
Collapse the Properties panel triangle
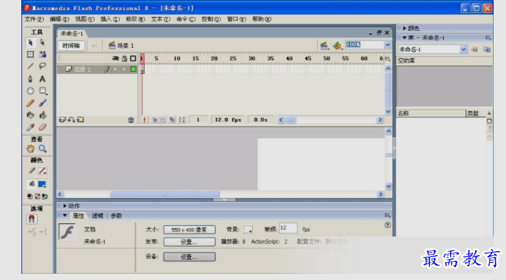point(65,216)
